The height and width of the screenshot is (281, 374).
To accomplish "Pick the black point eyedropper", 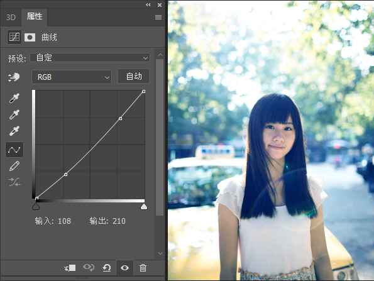I will point(14,98).
